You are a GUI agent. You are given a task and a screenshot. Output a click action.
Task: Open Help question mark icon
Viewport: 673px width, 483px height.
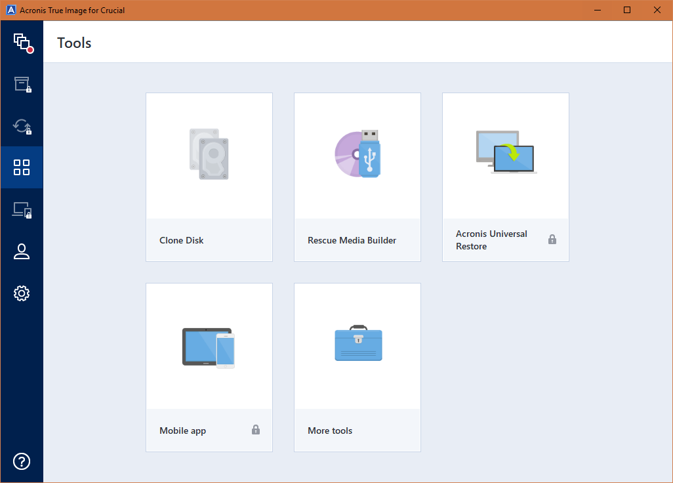[x=22, y=461]
